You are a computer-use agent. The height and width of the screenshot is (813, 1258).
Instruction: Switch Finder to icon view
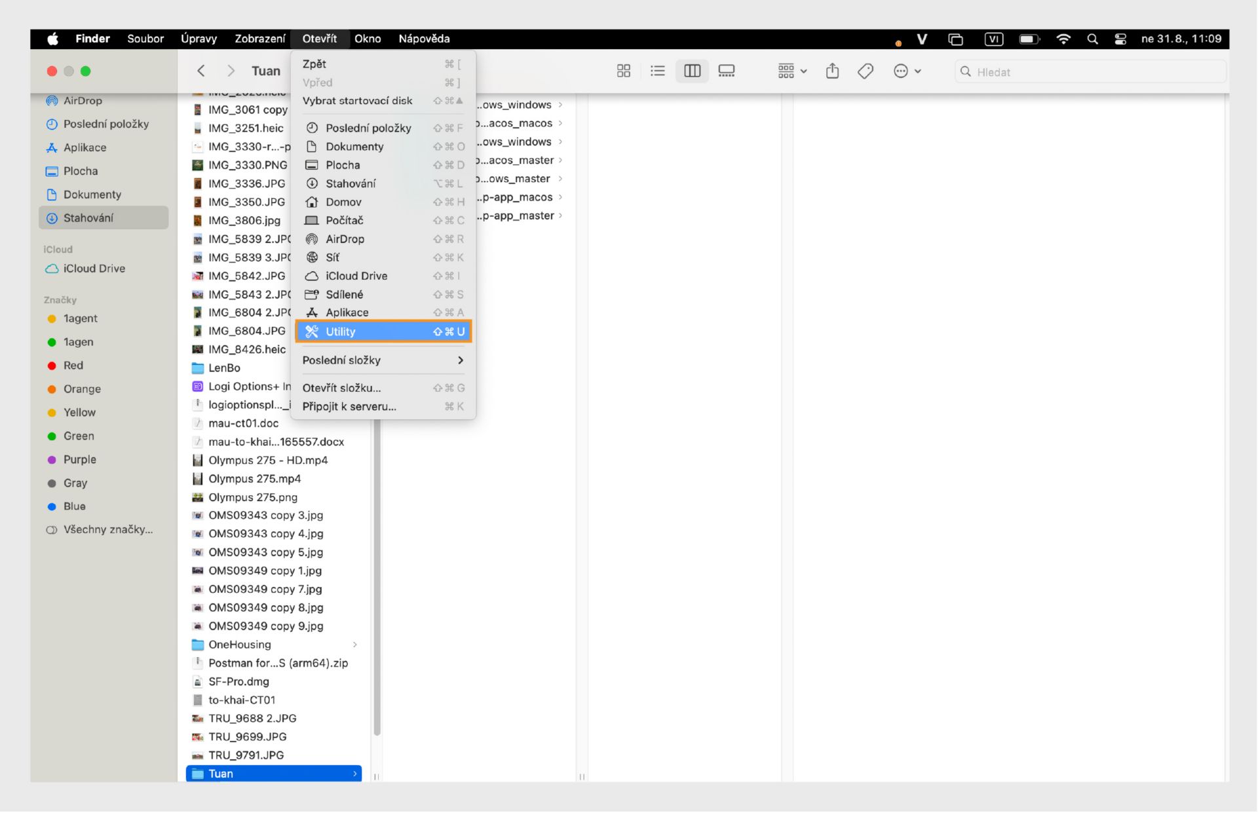click(x=623, y=71)
